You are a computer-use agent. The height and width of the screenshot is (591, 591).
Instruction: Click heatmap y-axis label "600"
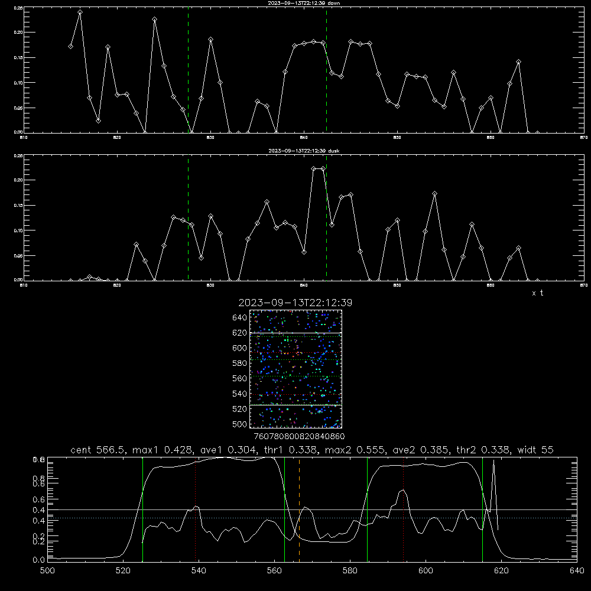(240, 348)
